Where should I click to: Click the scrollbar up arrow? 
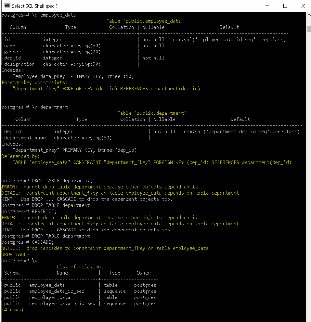pyautogui.click(x=308, y=15)
